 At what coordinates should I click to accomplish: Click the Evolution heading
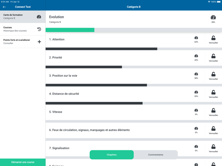click(x=56, y=17)
